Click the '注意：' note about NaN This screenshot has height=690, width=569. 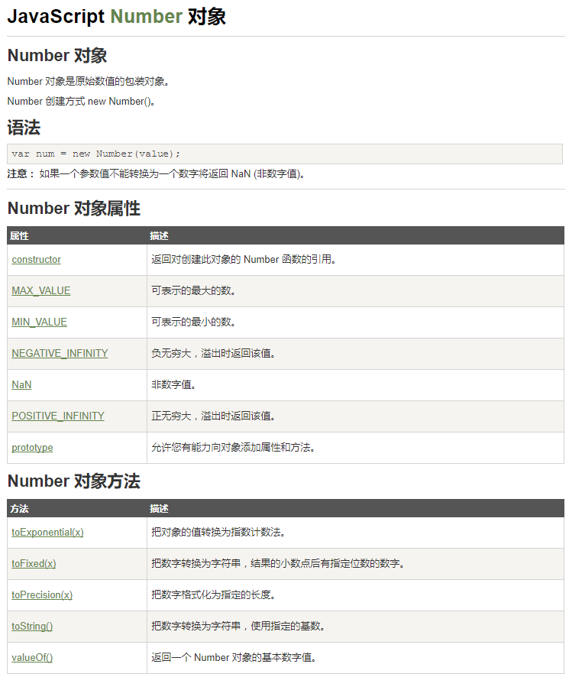coord(157,173)
